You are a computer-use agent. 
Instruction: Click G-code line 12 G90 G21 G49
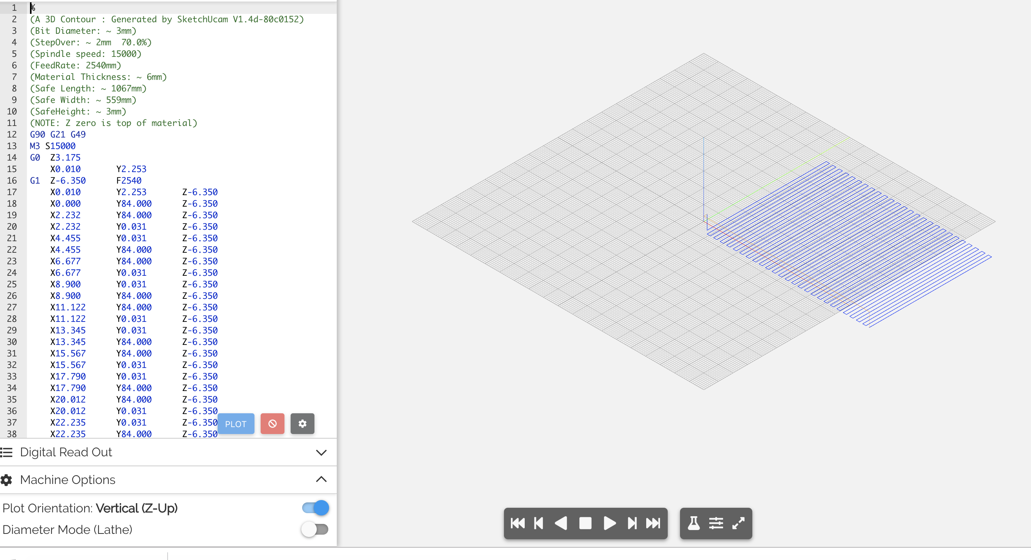(58, 134)
